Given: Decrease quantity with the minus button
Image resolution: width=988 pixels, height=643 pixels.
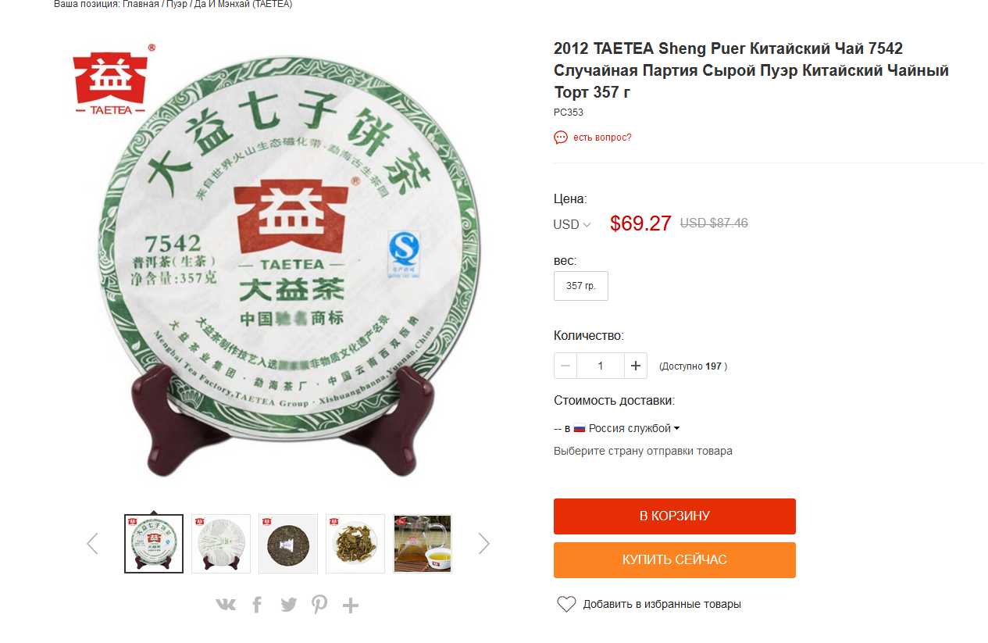Looking at the screenshot, I should pos(565,366).
